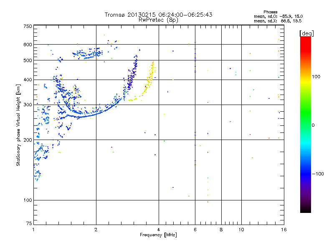Click the x-axis tick label '2'

coord(96,230)
